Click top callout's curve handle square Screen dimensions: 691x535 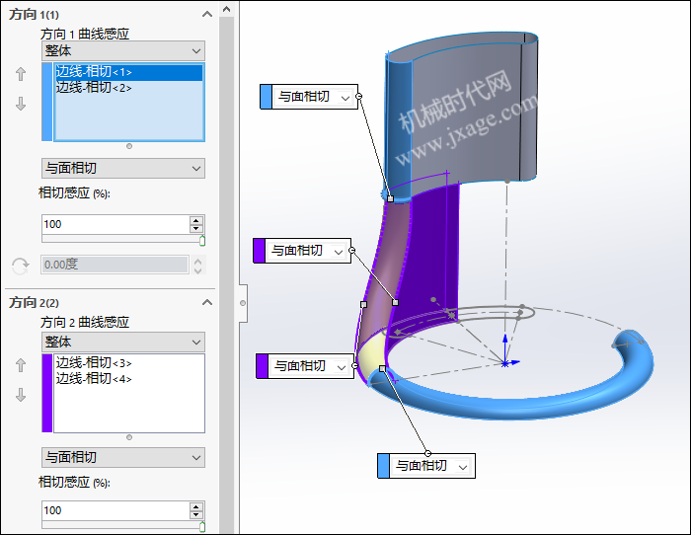pos(391,198)
